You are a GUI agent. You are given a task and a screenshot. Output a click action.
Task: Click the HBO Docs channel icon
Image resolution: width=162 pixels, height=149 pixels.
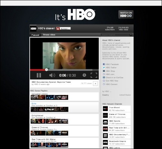105,136
